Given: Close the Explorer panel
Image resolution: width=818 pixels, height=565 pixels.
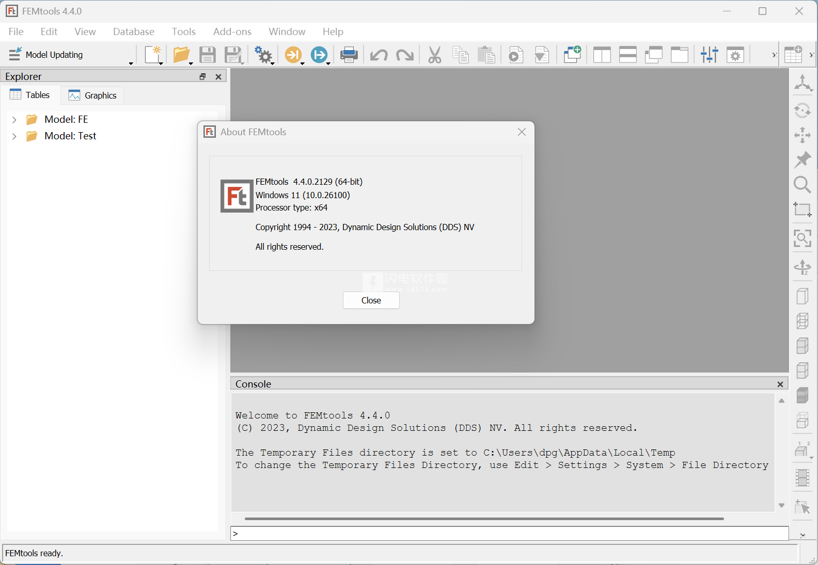Looking at the screenshot, I should 218,76.
